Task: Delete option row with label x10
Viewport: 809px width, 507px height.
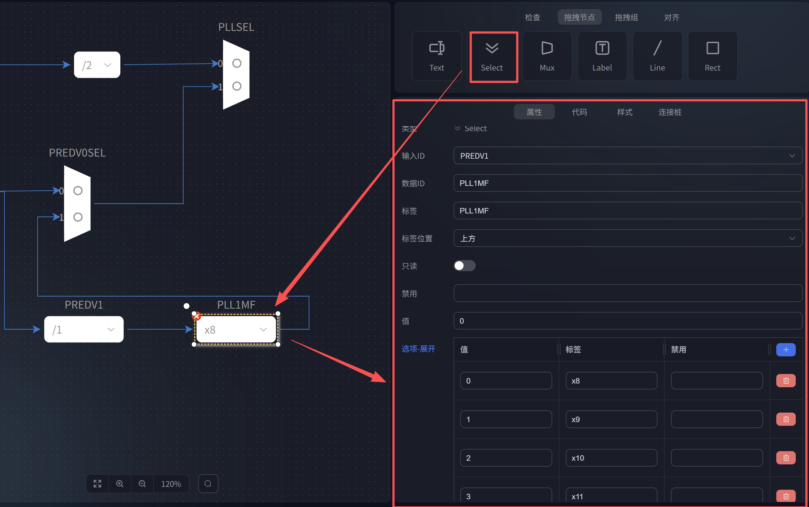Action: pos(786,458)
